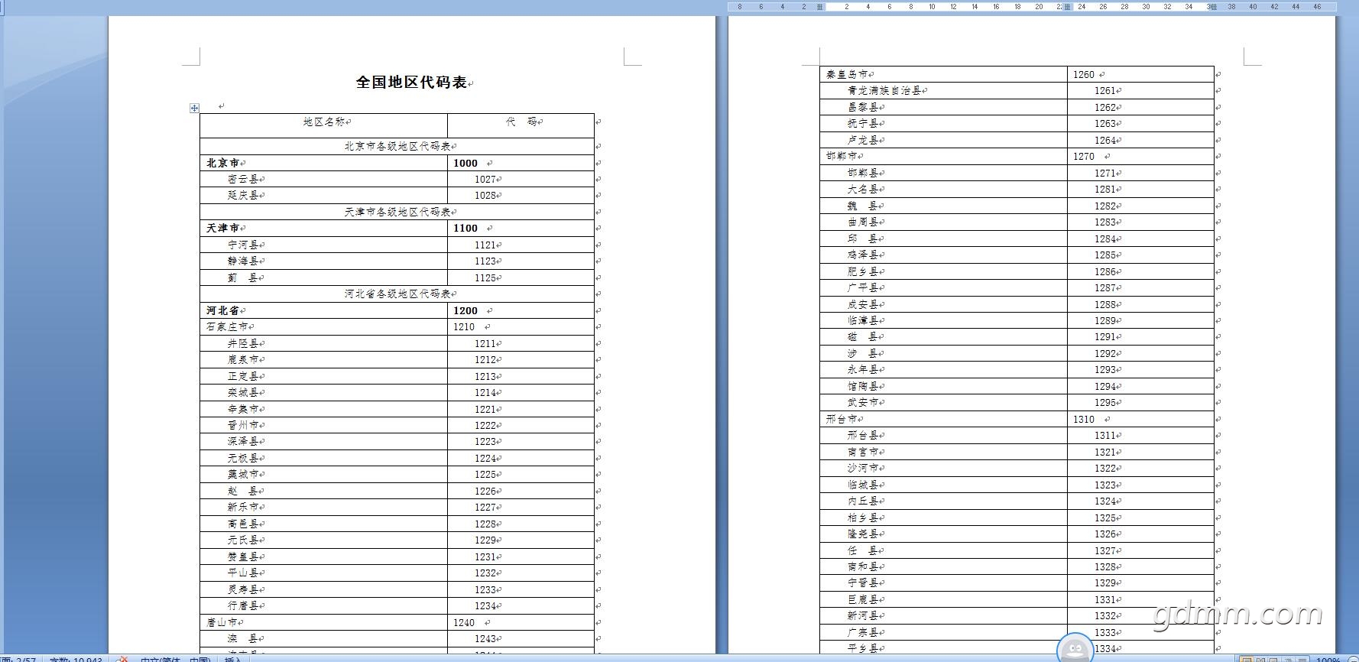1359x662 pixels.
Task: Click the code 1000 cell
Action: click(521, 163)
